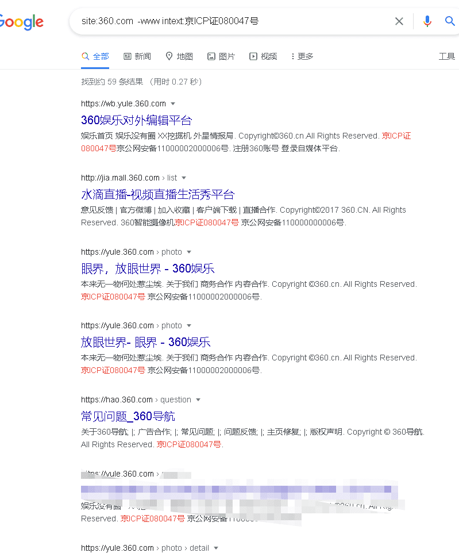This screenshot has height=553, width=459.
Task: Open 360娱乐对外编辑平台 result
Action: point(136,120)
